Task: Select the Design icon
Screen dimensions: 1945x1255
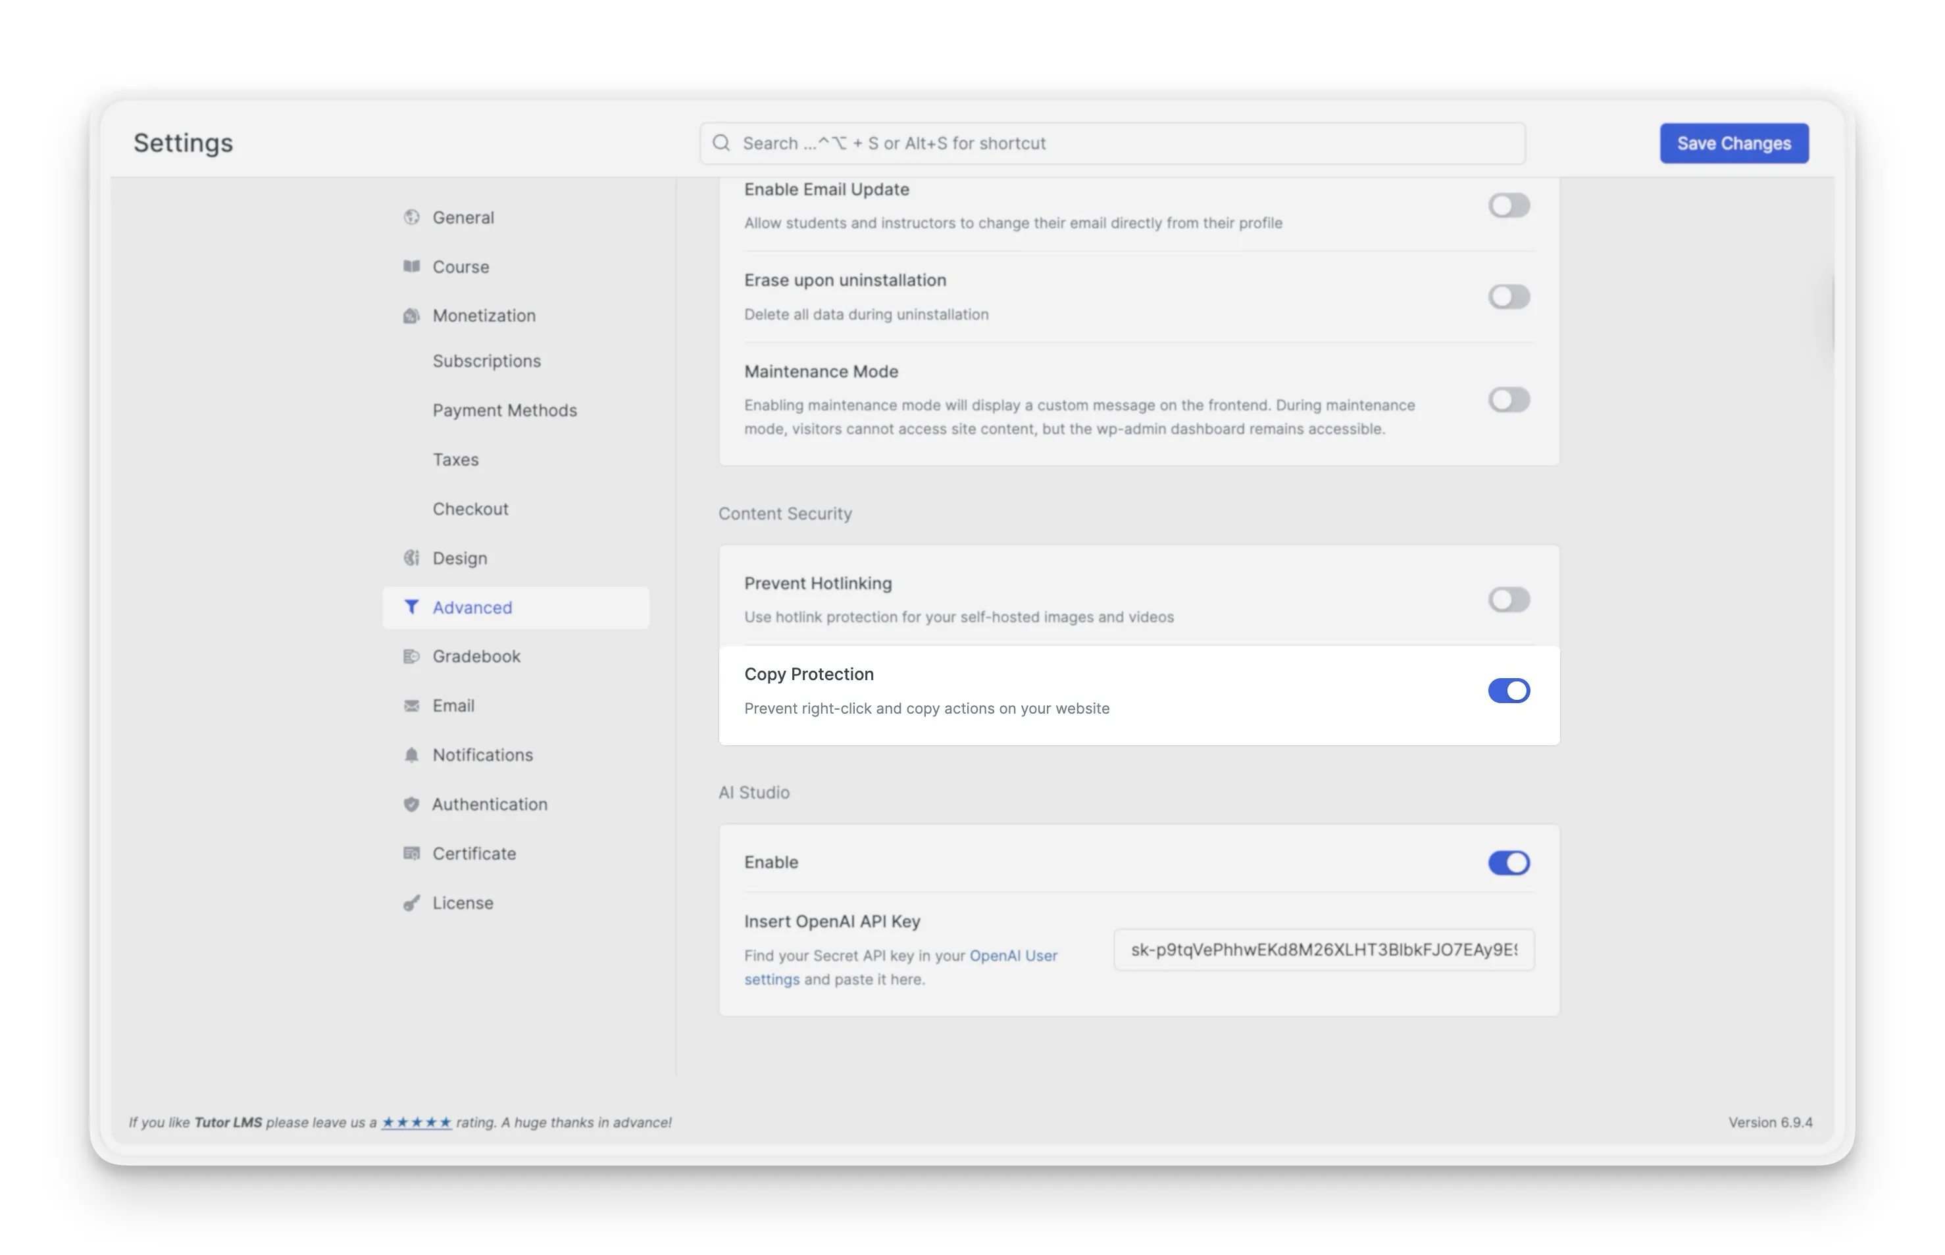Action: 412,557
